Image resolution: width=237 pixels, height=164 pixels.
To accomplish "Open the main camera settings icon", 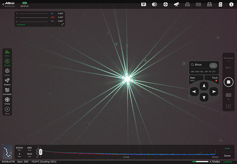I will 155,4.
